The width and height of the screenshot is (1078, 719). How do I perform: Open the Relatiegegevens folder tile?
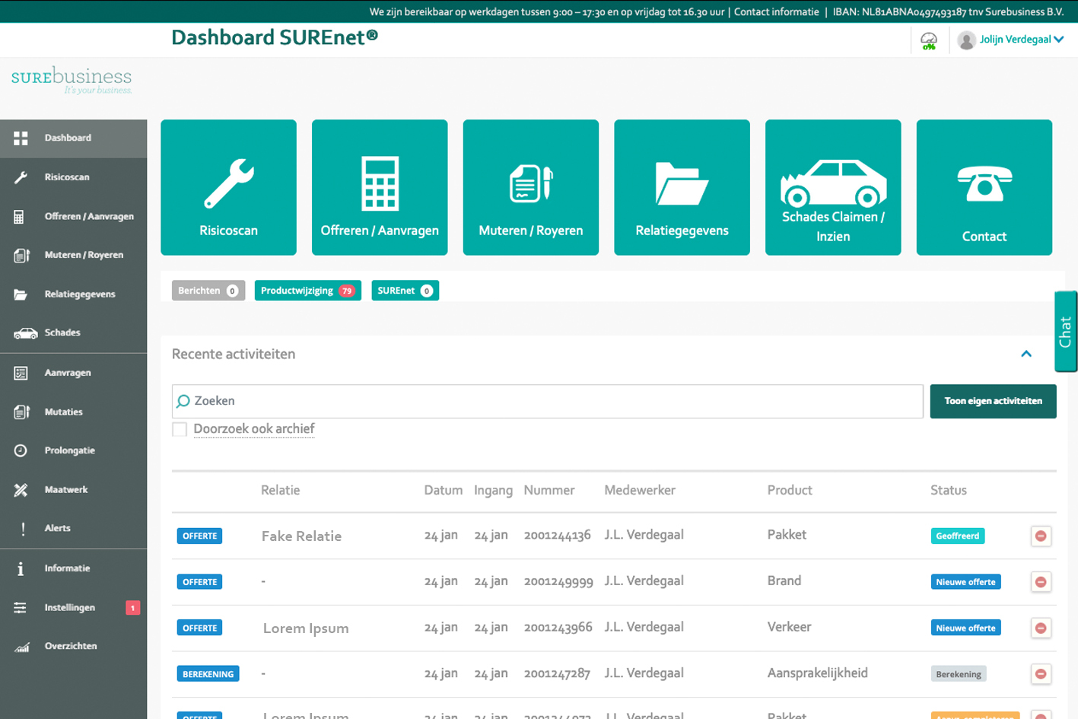click(x=682, y=187)
